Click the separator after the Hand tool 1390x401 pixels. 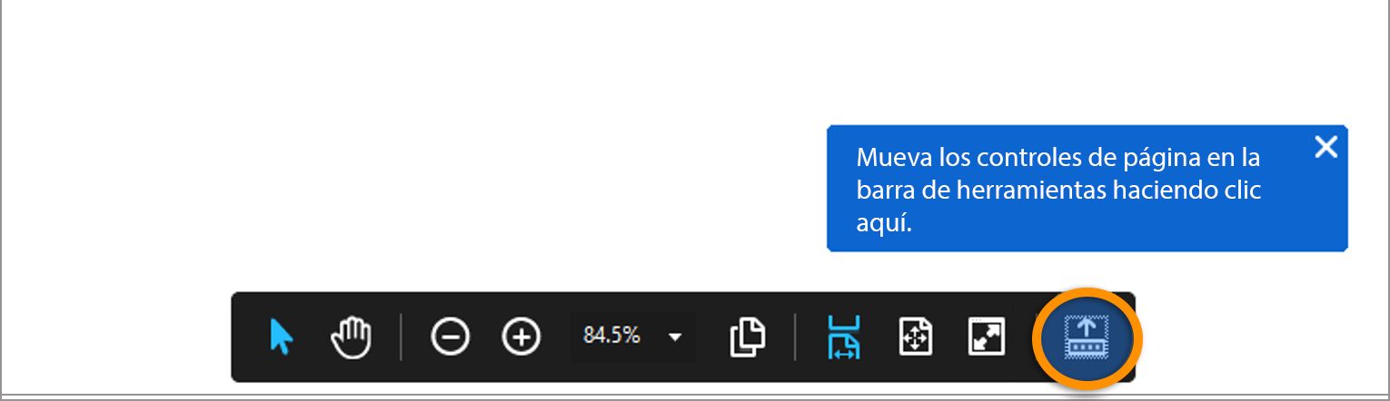[x=401, y=337]
